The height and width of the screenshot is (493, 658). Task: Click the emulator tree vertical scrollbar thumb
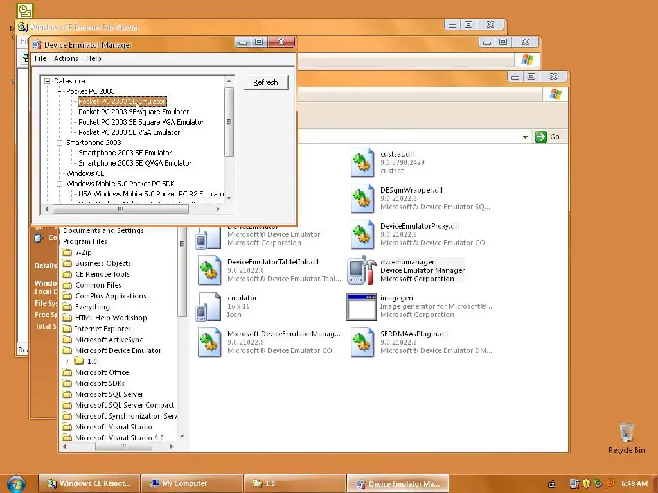pos(229,122)
